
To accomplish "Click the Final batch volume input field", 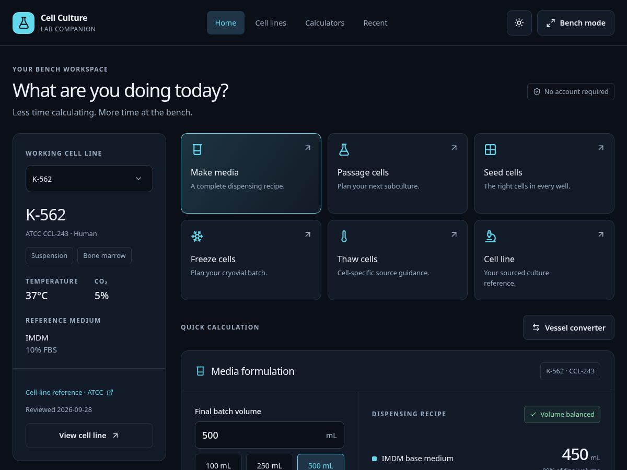I will pos(270,435).
